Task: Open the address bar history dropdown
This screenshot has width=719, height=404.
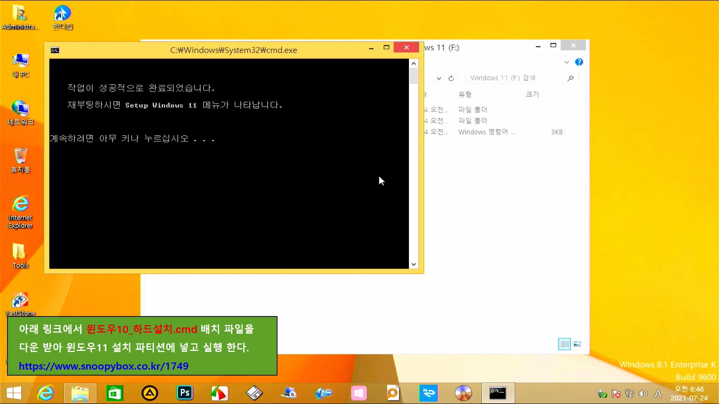Action: point(439,78)
